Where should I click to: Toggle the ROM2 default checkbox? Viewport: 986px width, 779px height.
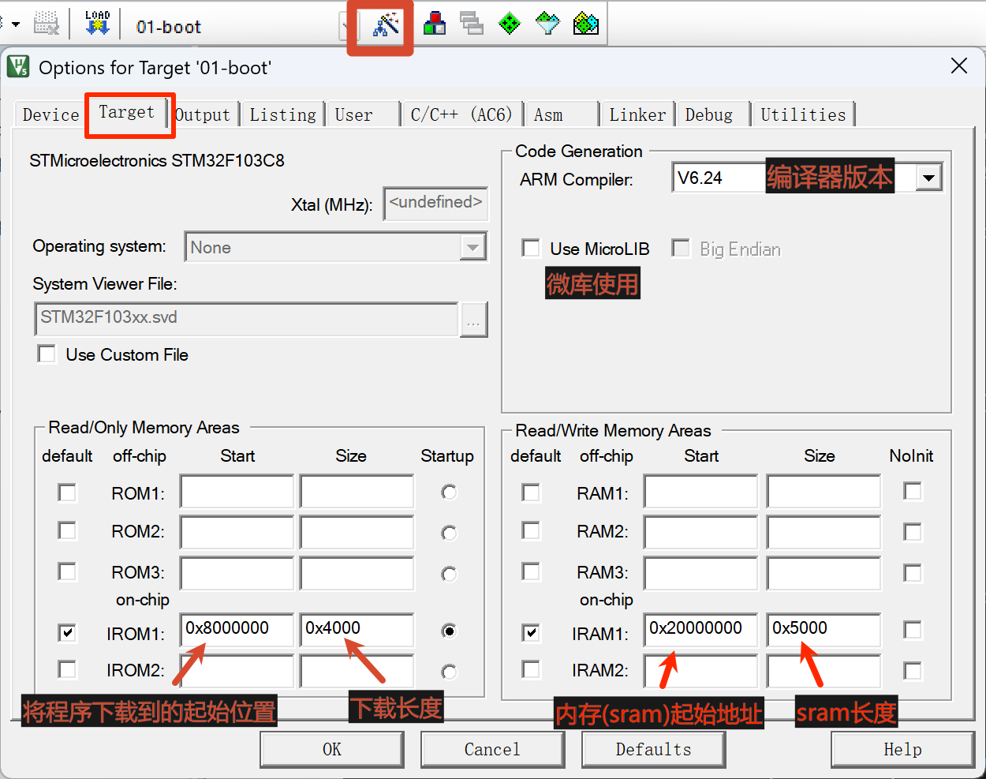(x=68, y=530)
